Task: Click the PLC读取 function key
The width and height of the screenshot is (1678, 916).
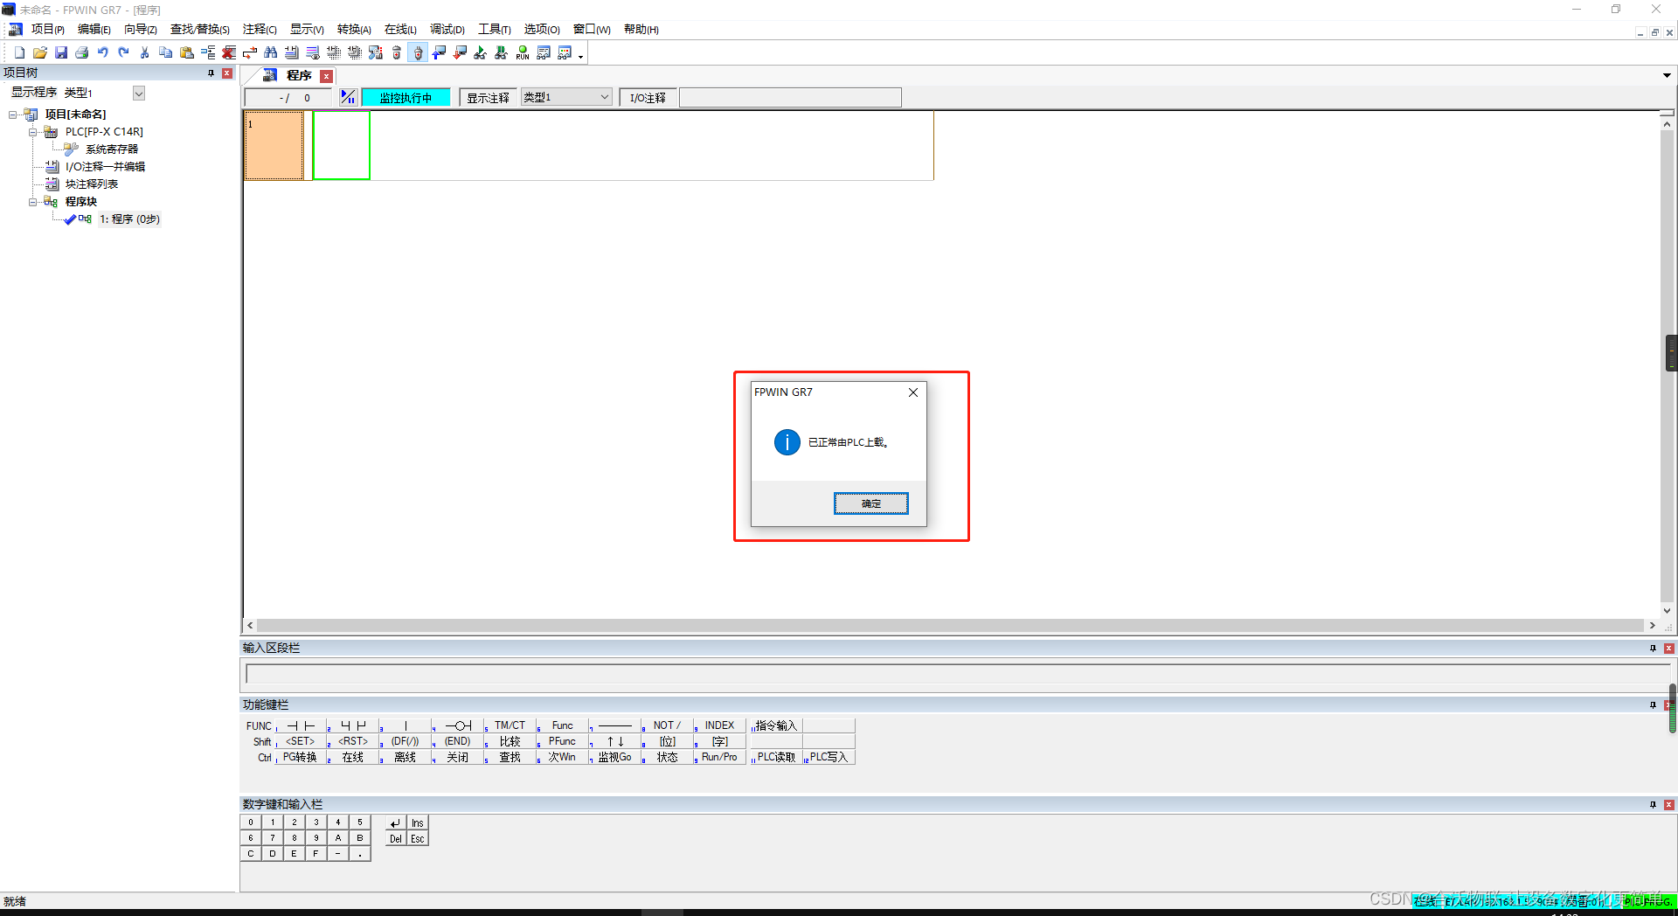Action: click(776, 757)
